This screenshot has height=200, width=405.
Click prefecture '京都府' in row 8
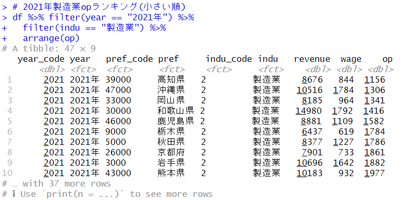click(x=171, y=152)
